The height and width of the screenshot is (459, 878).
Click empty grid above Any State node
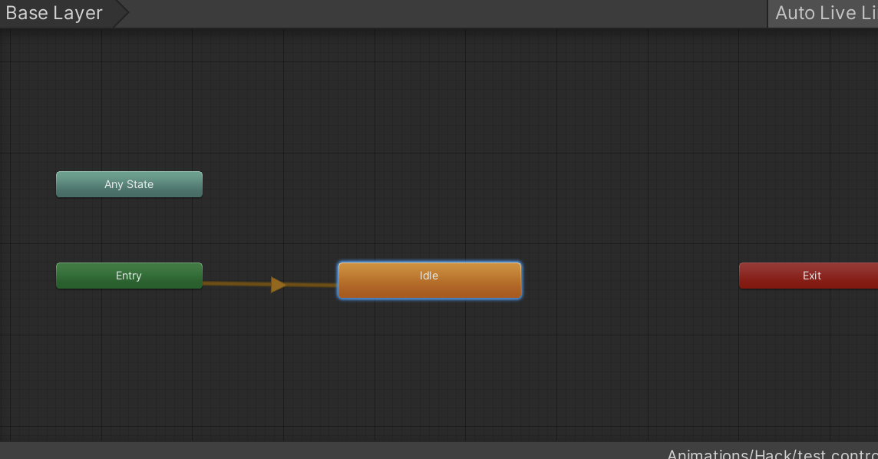(x=129, y=100)
